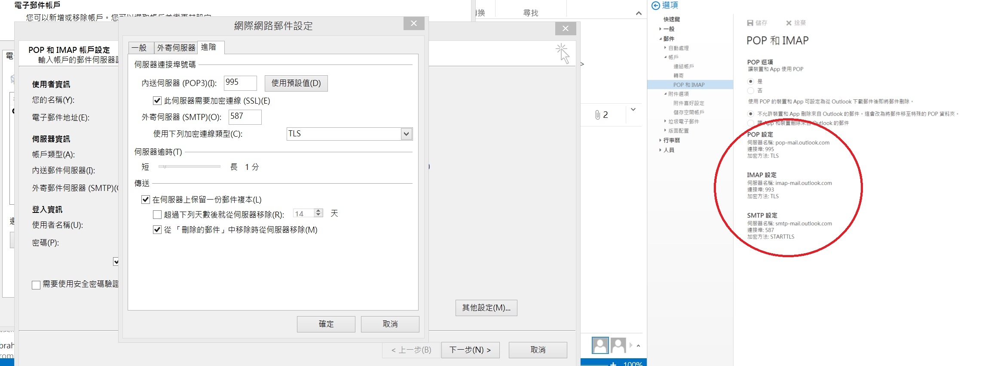Viewport: 988px width, 366px height.
Task: Click the 伺服器逾時 slider track
Action: click(190, 166)
